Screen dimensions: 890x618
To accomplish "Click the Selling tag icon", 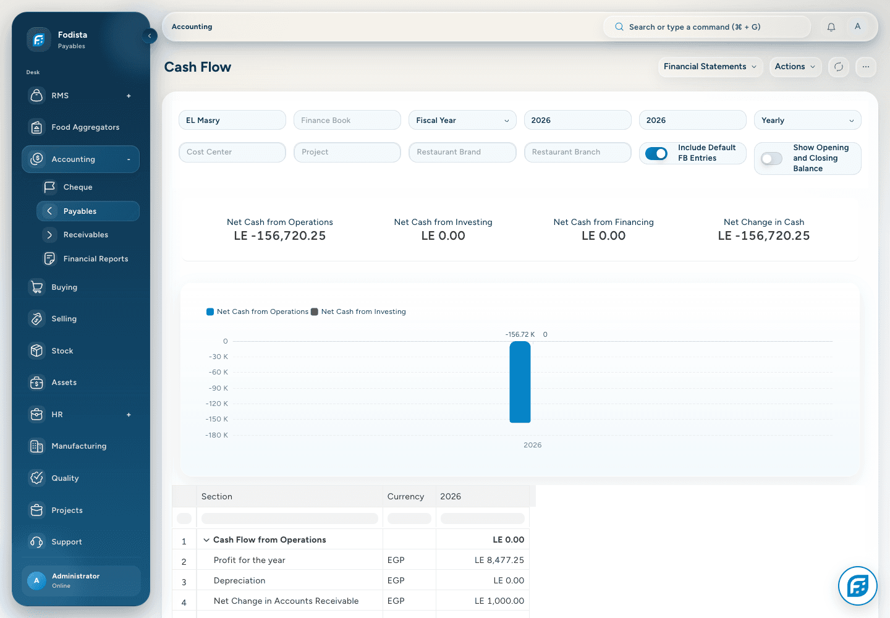I will coord(37,319).
